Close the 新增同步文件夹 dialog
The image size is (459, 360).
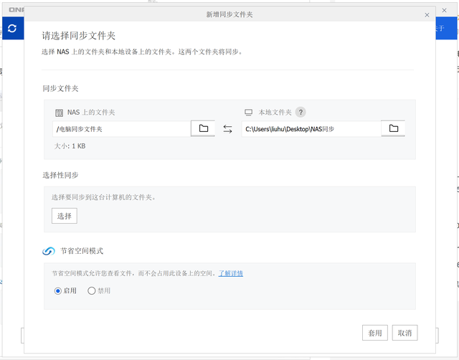pos(427,14)
